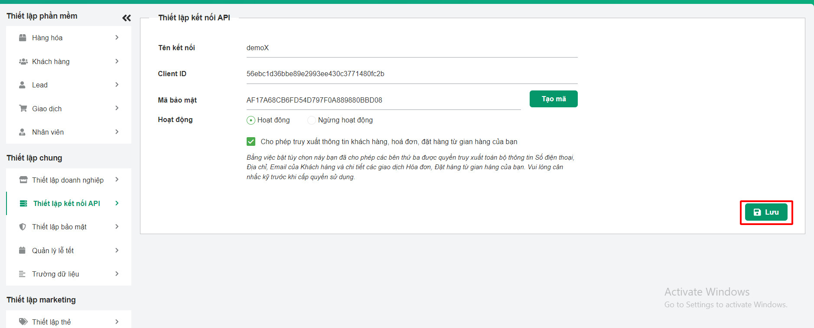The width and height of the screenshot is (814, 328).
Task: Click the Lead person icon
Action: (22, 85)
